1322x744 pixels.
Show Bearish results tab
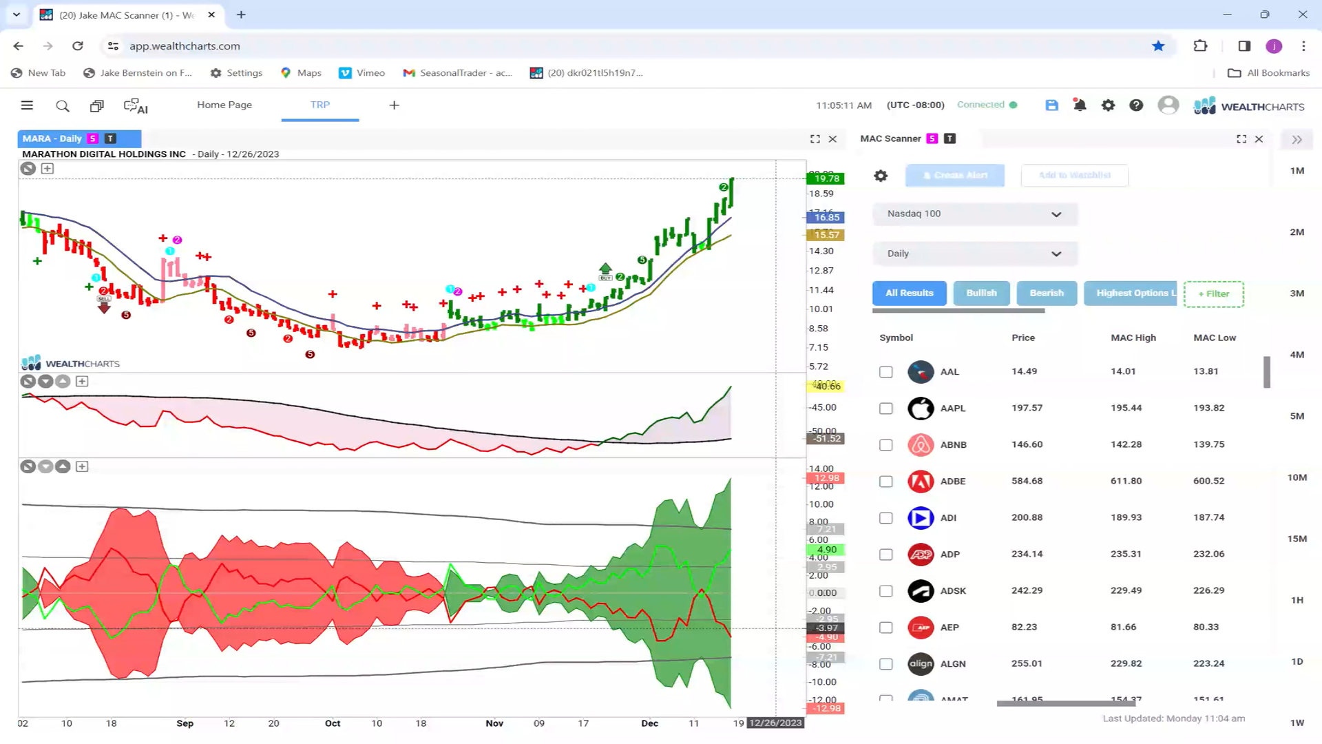point(1047,293)
